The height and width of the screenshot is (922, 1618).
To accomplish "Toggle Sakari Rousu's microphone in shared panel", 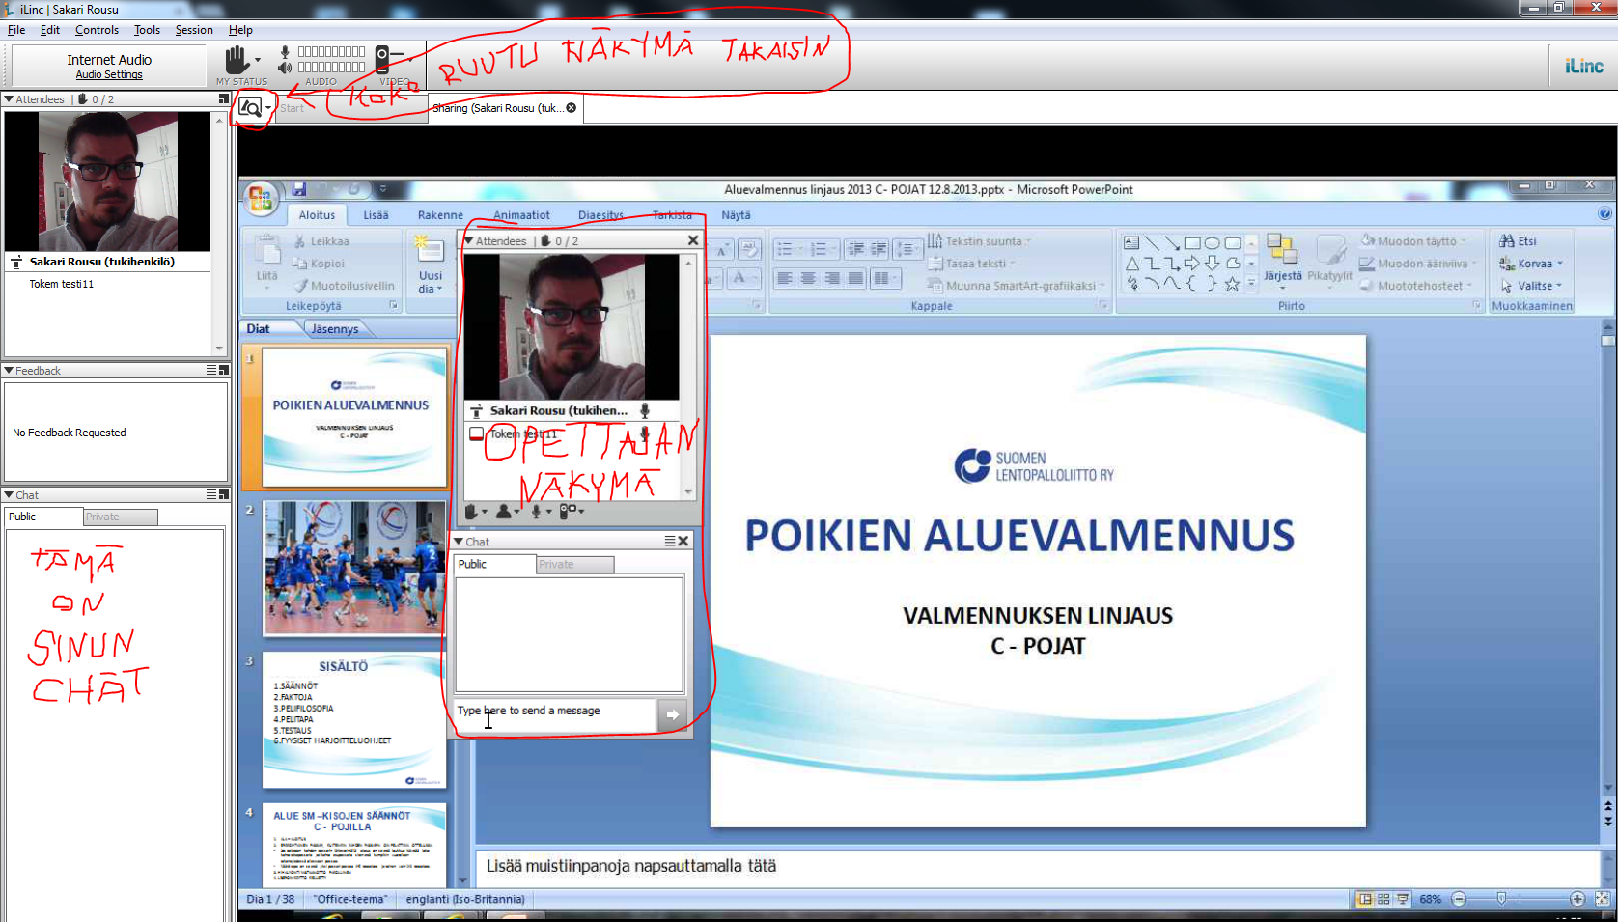I will point(645,410).
